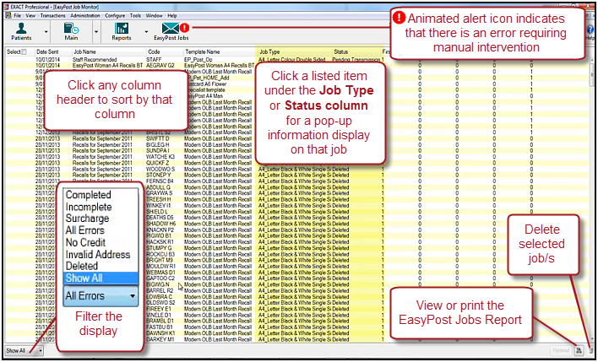Screen dimensions: 598x362
Task: Expand the arrow next to Main
Action: (x=96, y=31)
